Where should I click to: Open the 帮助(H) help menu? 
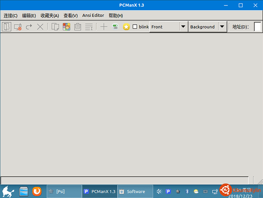tap(116, 16)
